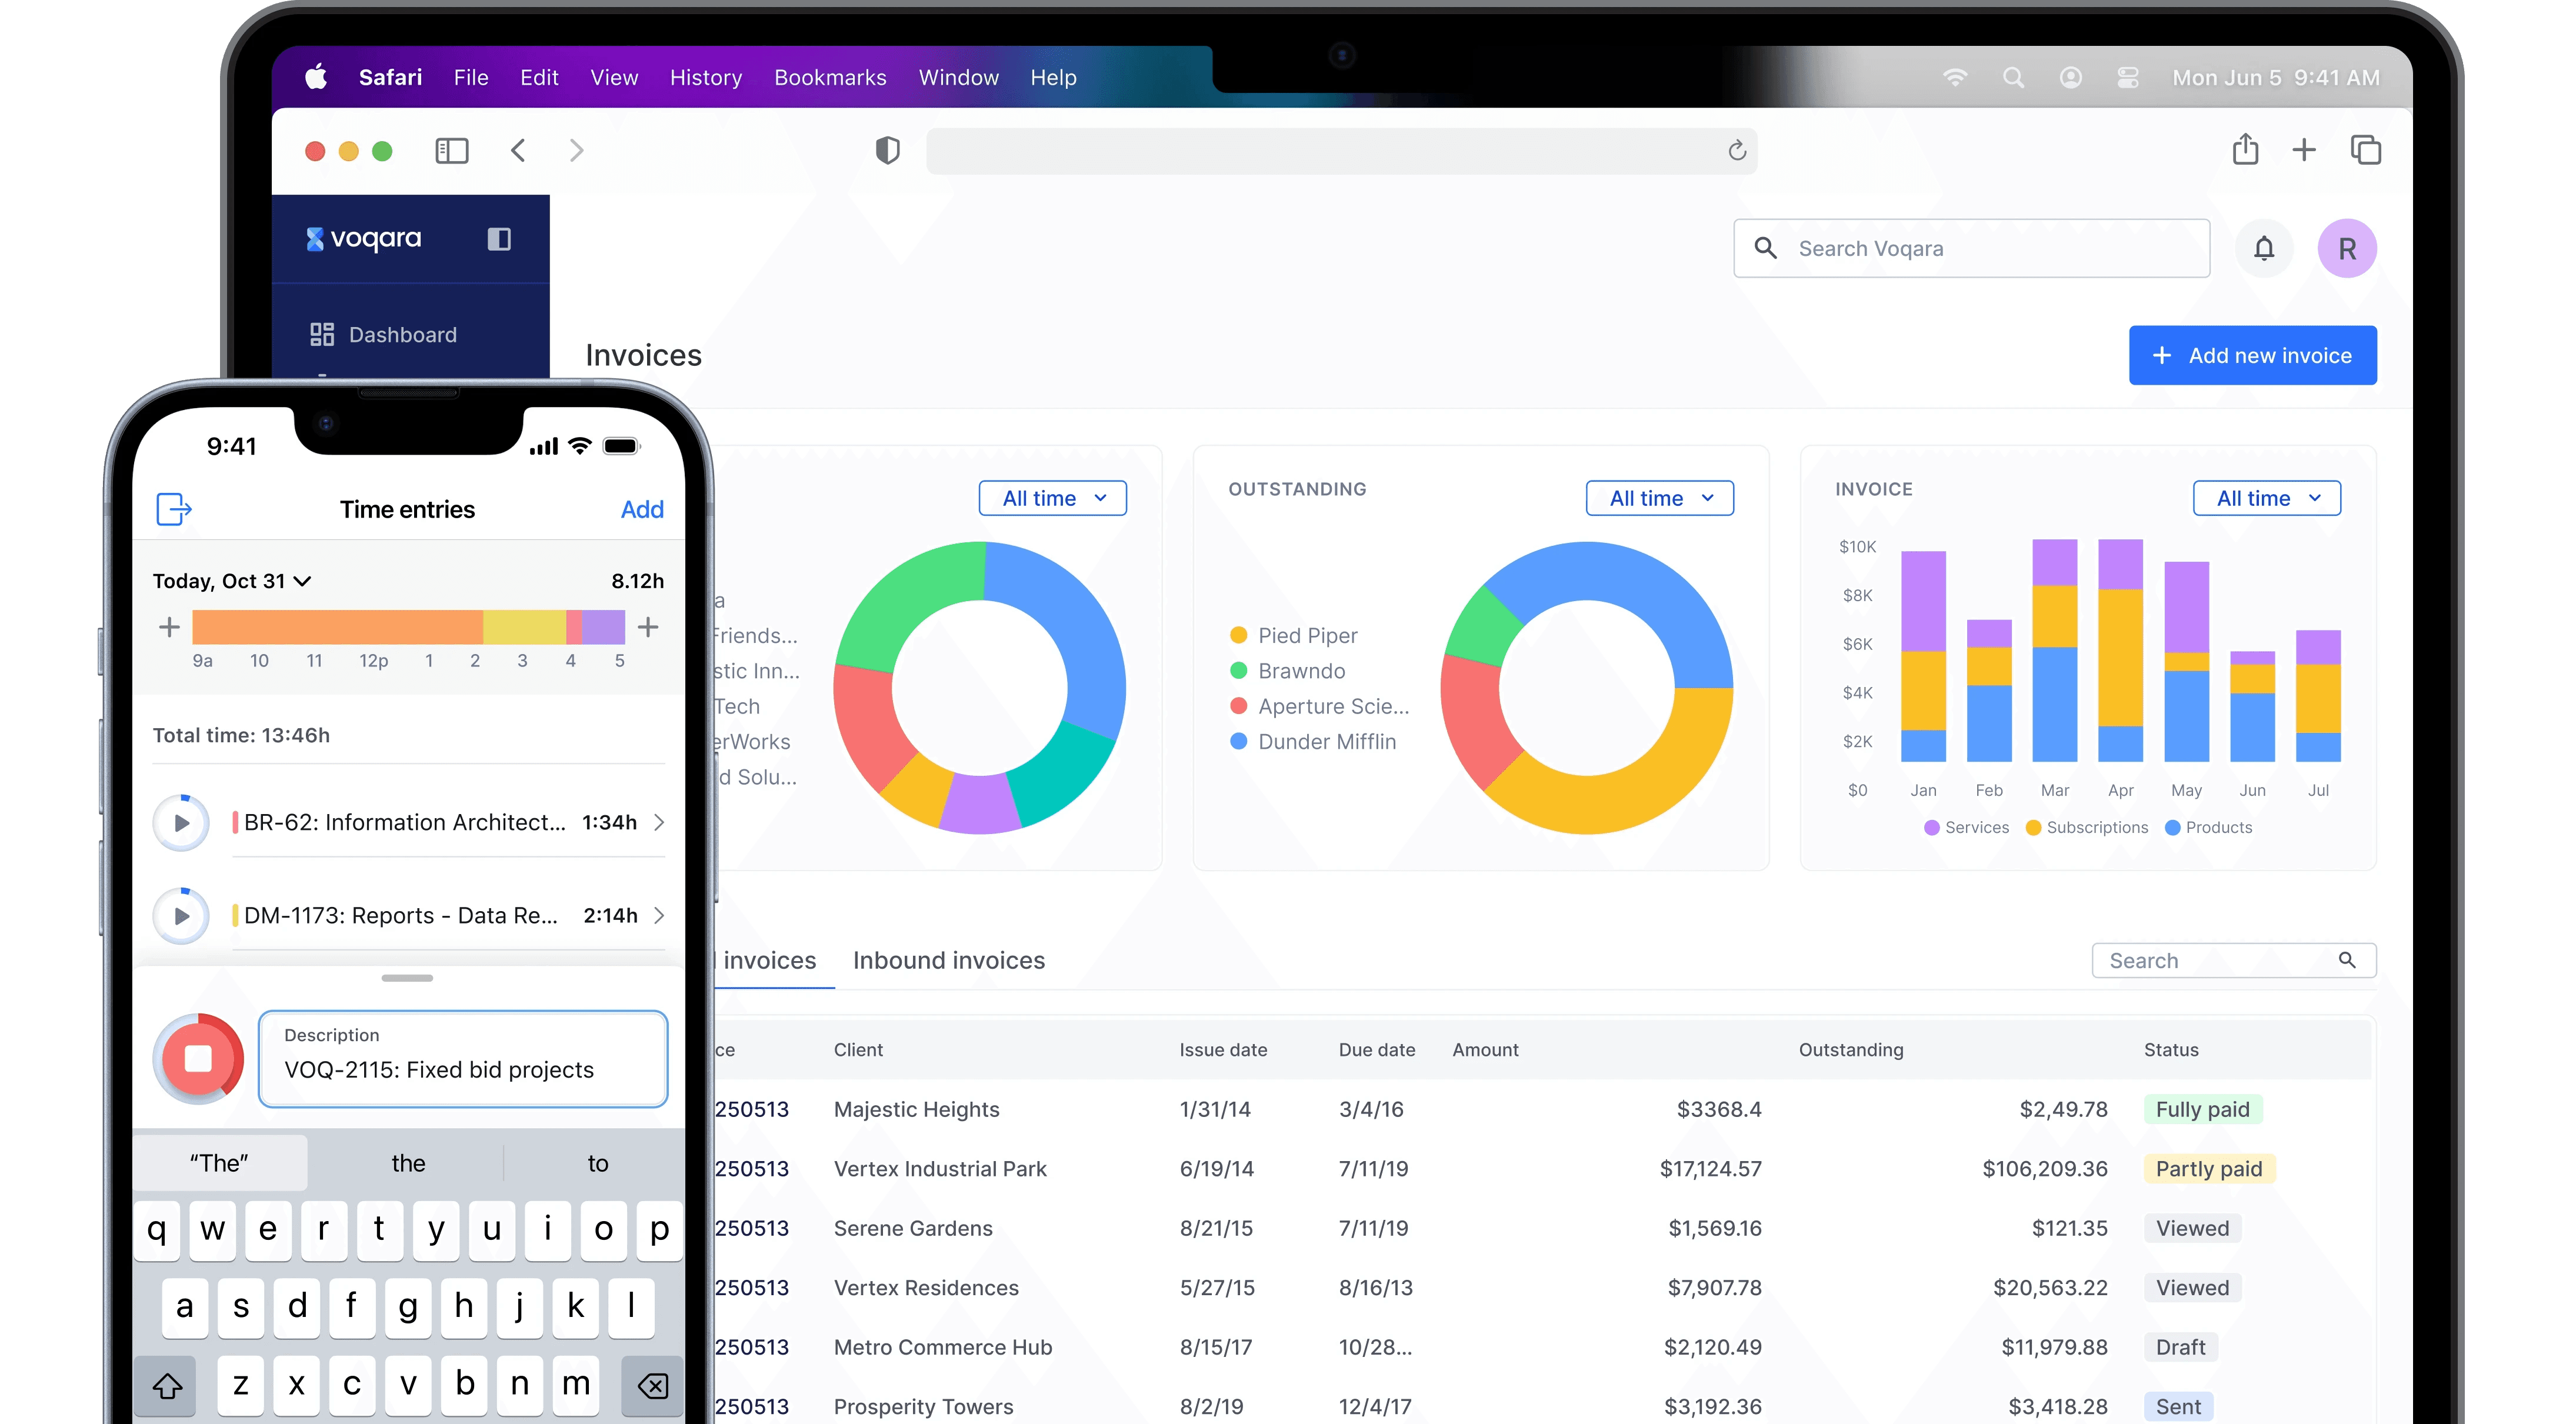Screen dimensions: 2576x1424
Task: Stop the red recording timer button
Action: tap(198, 1058)
